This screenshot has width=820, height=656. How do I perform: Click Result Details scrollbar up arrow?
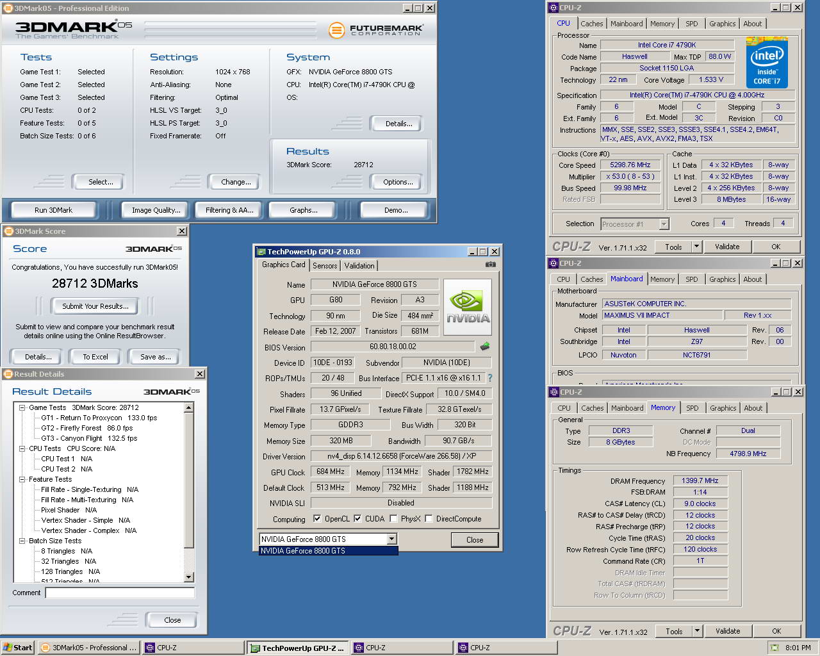point(189,407)
